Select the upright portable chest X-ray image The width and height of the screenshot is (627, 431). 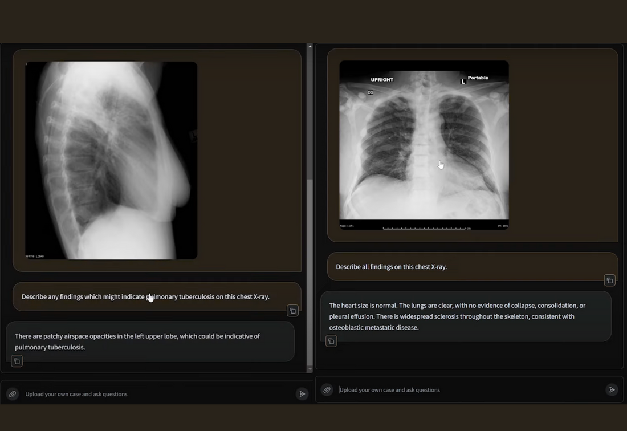pyautogui.click(x=424, y=145)
